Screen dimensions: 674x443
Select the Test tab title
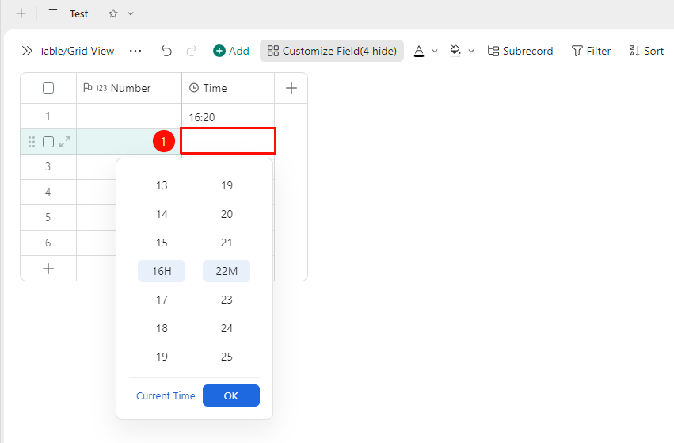click(x=78, y=13)
